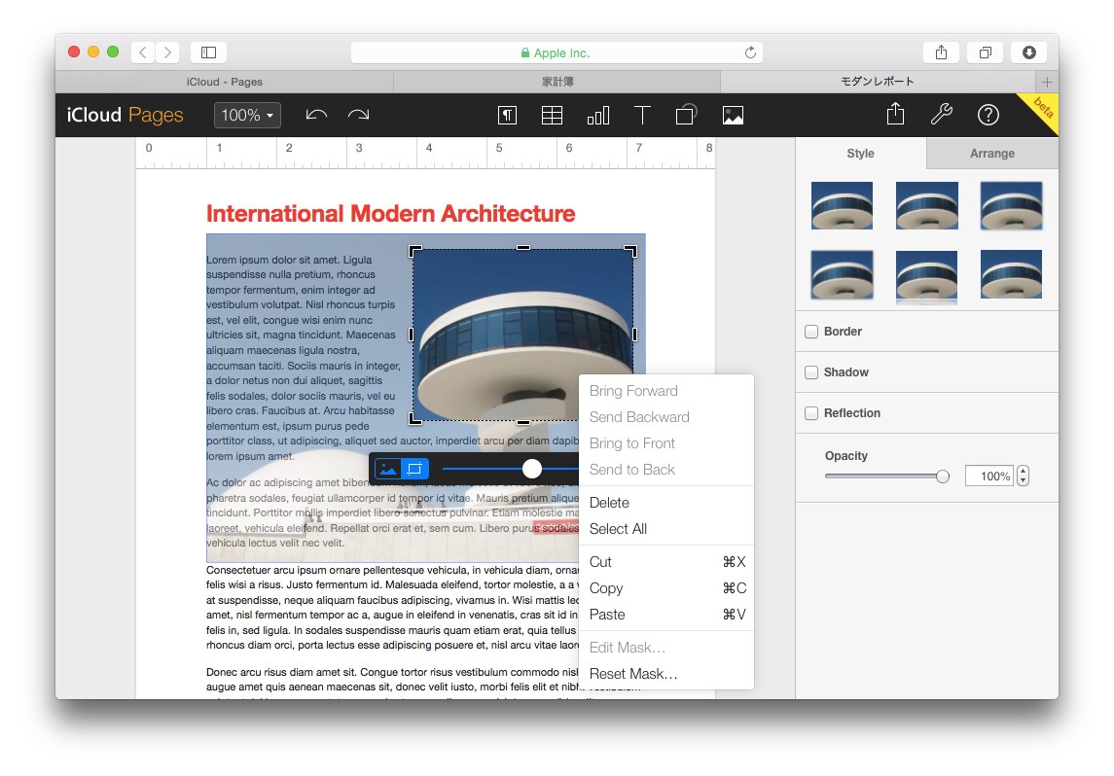Apply reflection image style in bottom row middle

coord(926,277)
